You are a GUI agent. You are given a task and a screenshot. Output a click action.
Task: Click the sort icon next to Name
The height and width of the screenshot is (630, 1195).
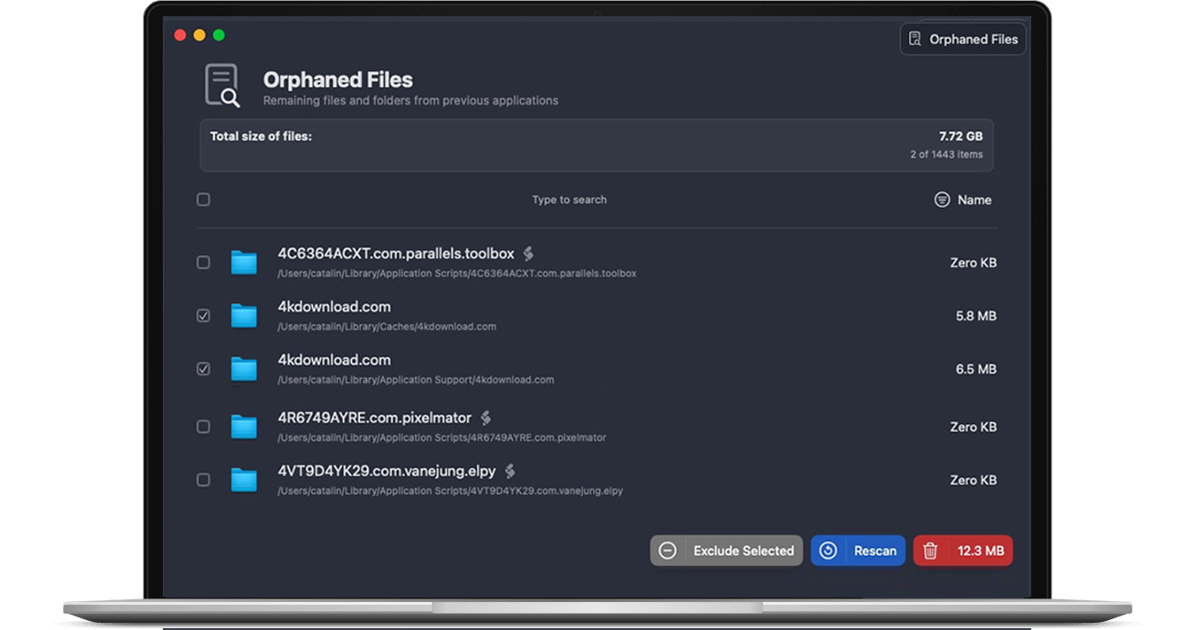[x=941, y=200]
